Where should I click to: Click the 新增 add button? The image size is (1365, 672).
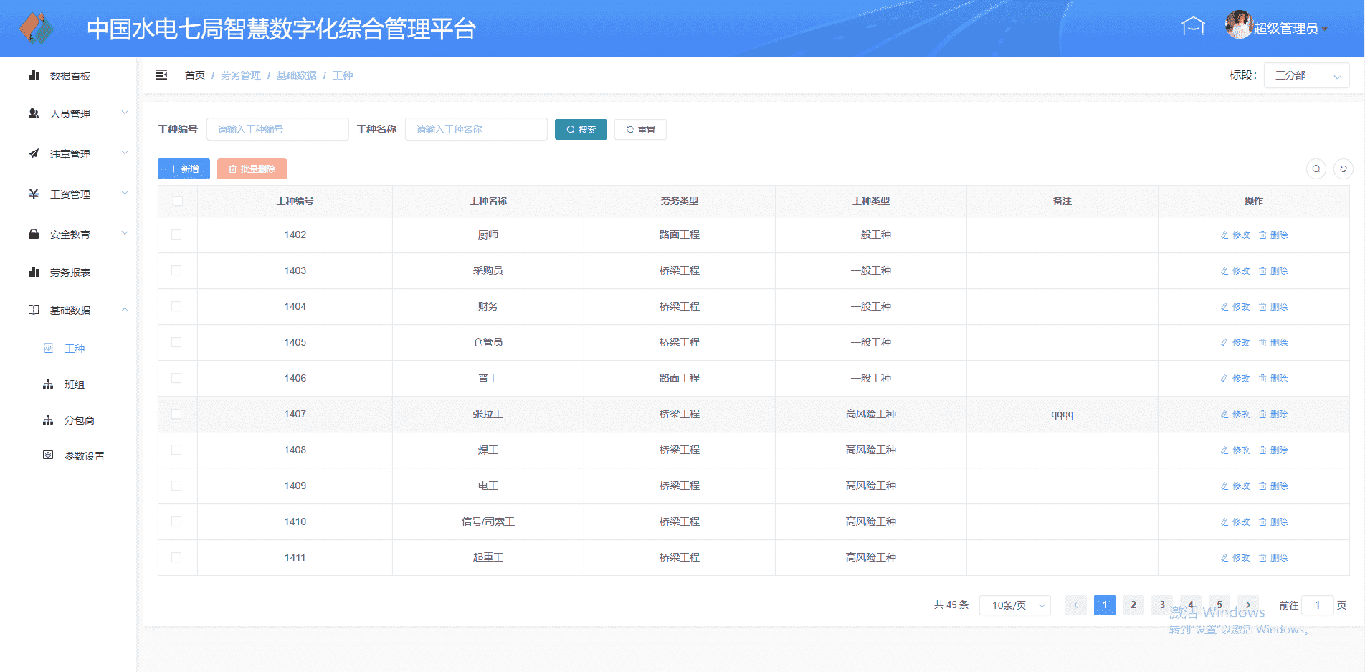click(x=184, y=169)
